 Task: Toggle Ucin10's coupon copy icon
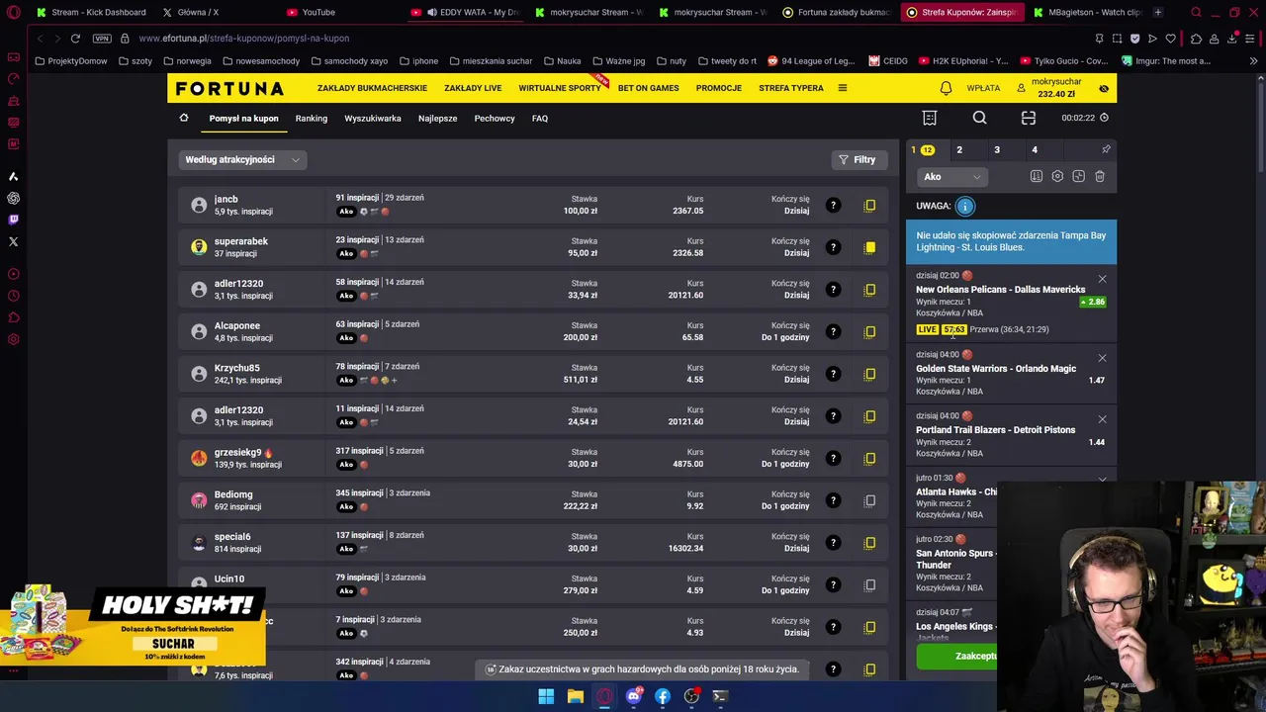click(x=870, y=584)
